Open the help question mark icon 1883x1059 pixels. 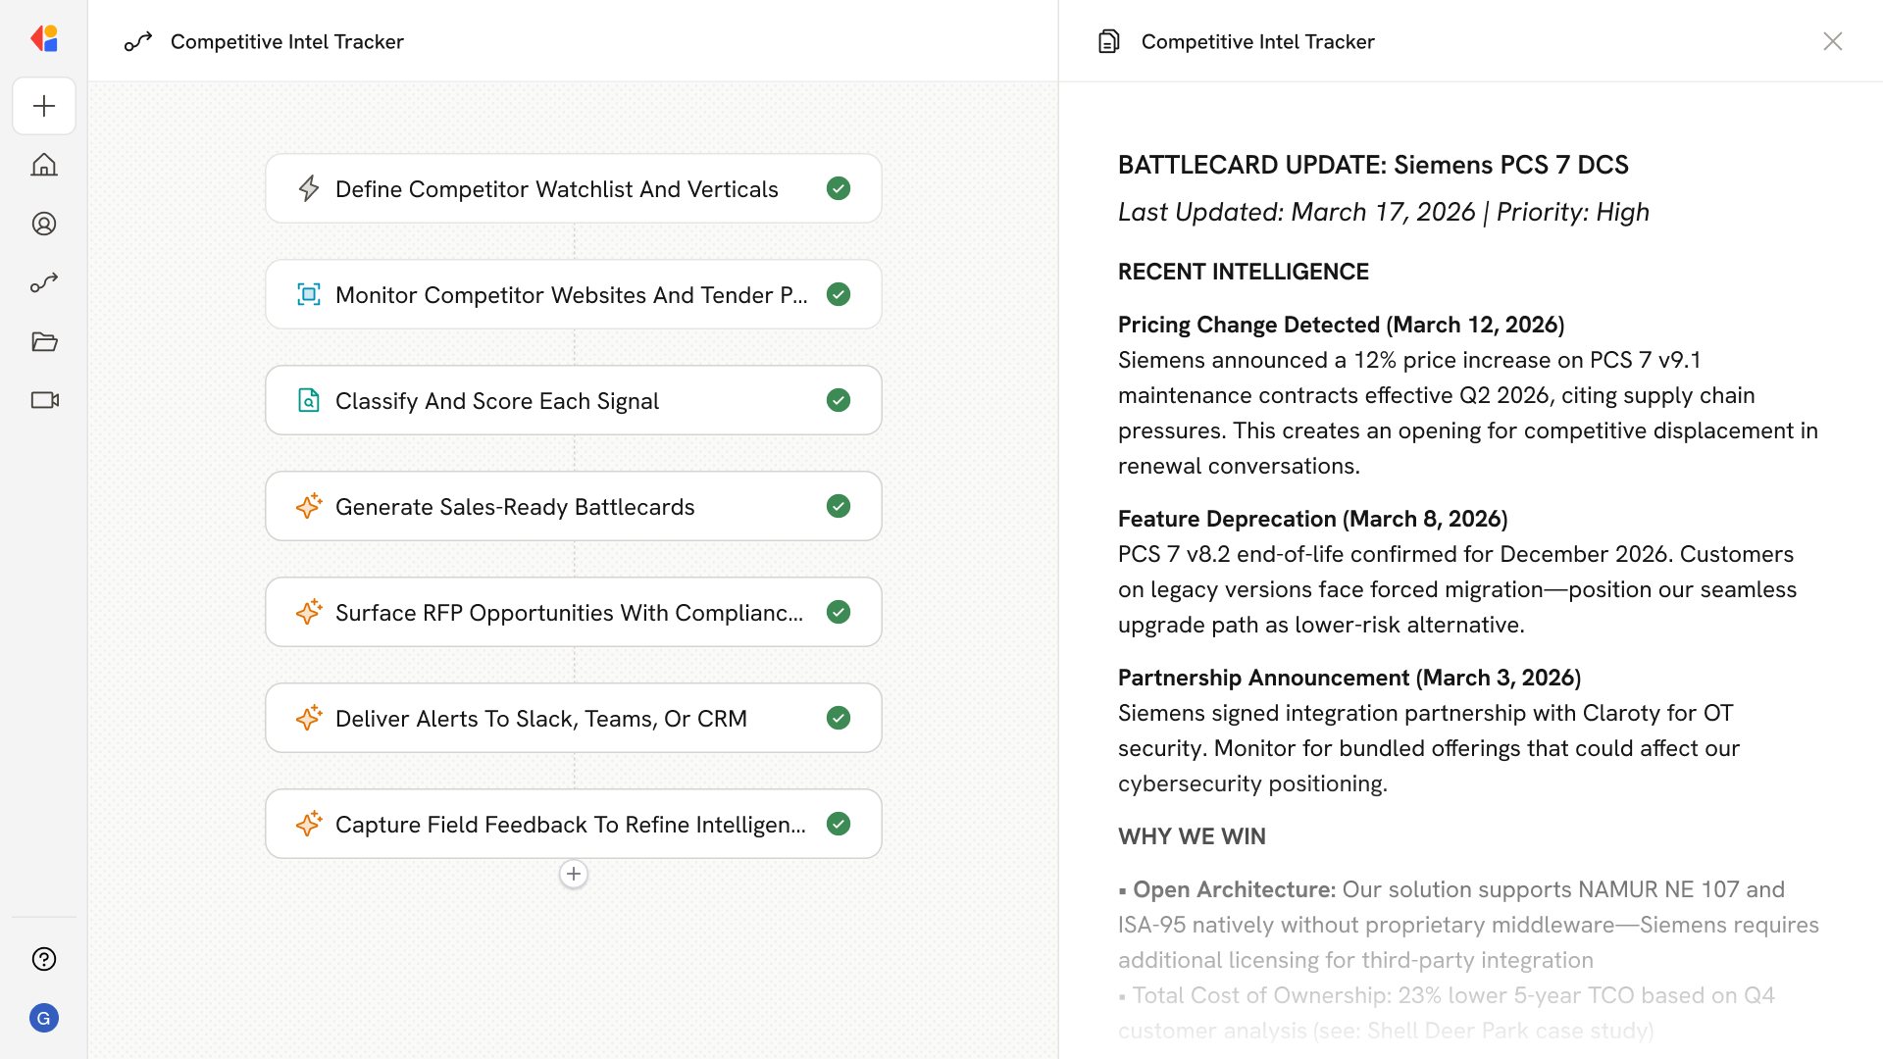click(x=44, y=959)
